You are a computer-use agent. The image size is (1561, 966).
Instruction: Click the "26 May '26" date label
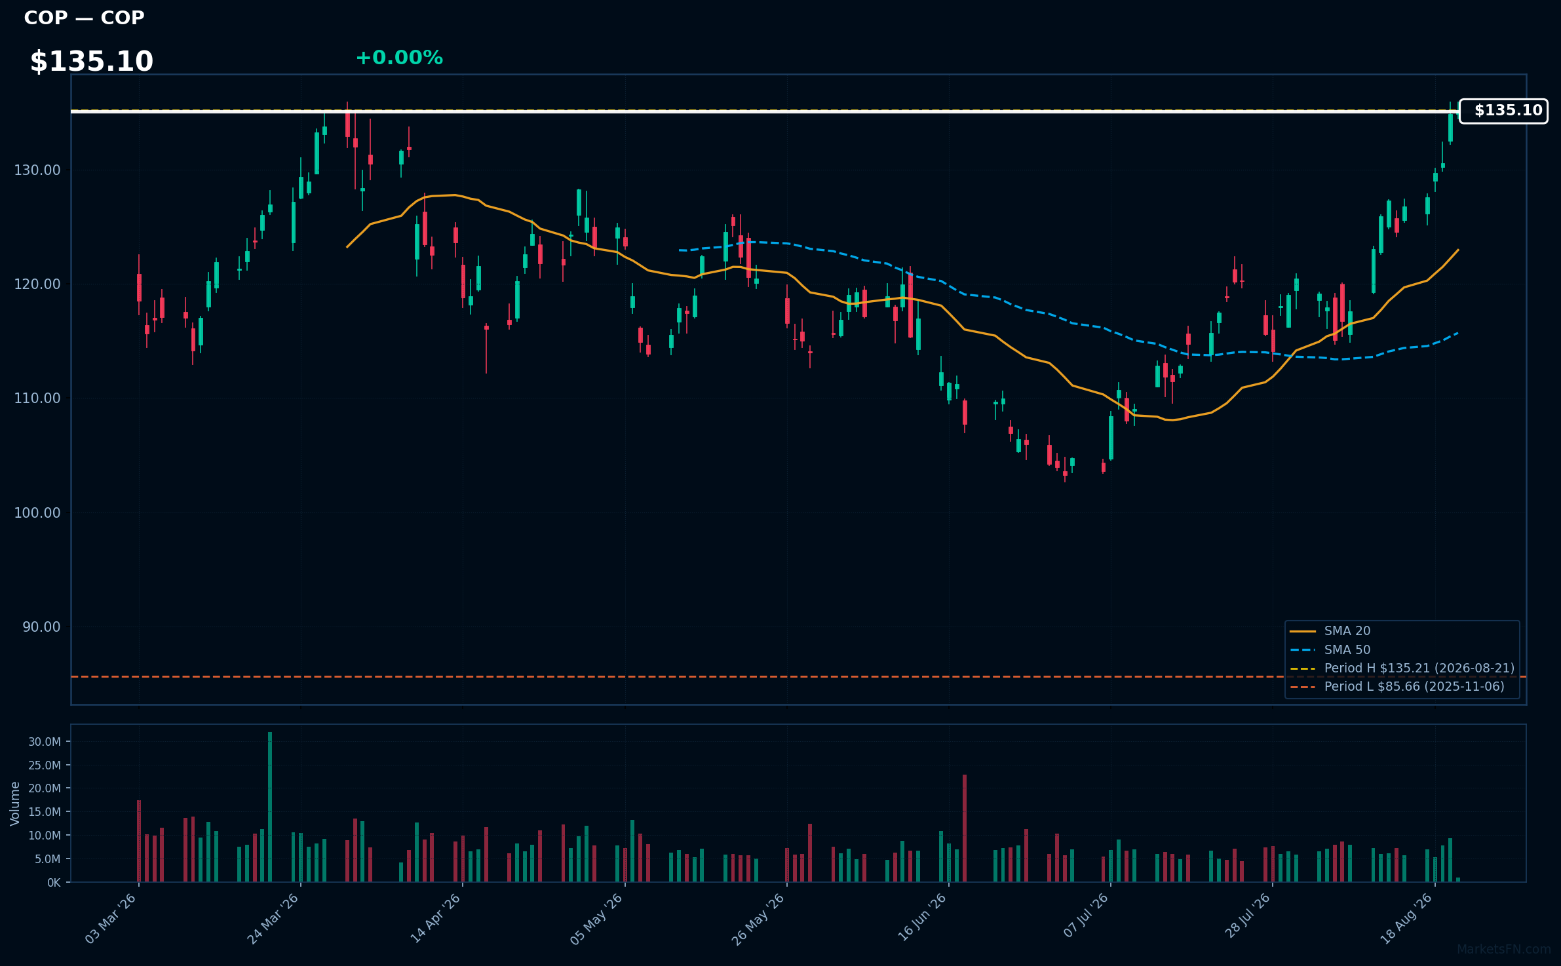(x=758, y=919)
